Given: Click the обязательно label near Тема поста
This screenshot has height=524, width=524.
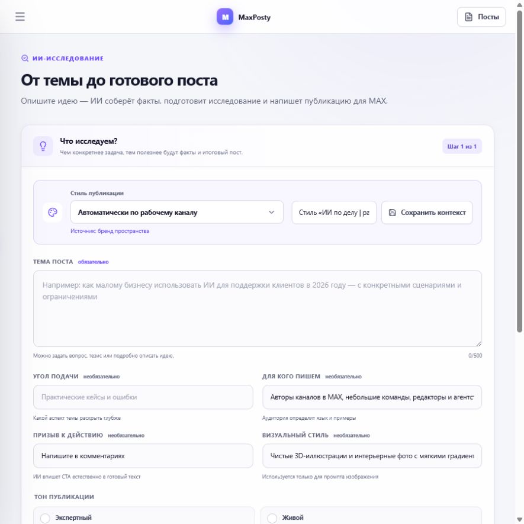Looking at the screenshot, I should click(93, 262).
